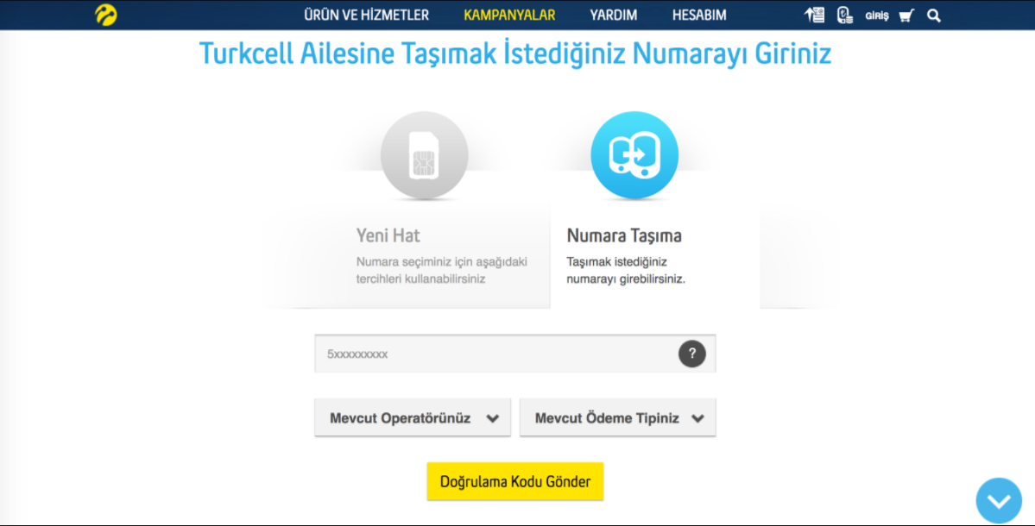Click the GİRİŞ login link

(x=876, y=16)
